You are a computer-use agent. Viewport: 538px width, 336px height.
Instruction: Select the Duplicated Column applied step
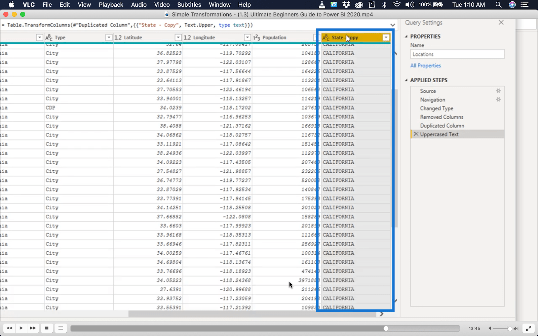(442, 126)
